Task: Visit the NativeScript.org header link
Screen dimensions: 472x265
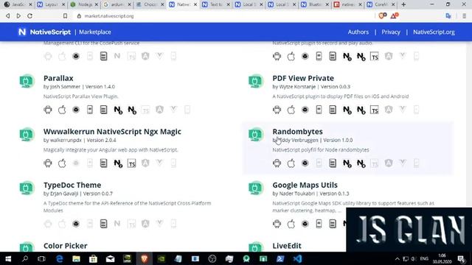Action: tap(434, 32)
